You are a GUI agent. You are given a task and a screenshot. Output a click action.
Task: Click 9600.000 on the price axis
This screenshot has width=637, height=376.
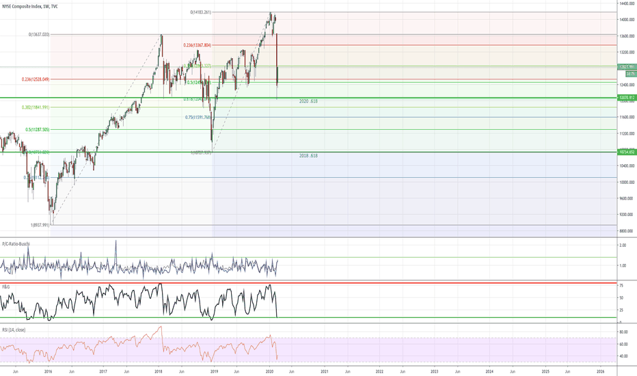(627, 198)
